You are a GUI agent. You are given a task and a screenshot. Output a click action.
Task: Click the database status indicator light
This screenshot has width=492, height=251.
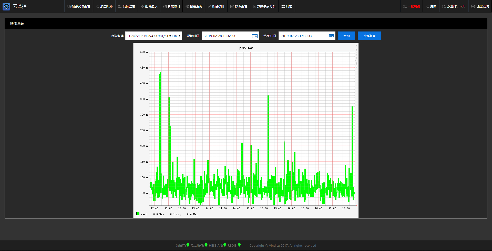[188, 245]
